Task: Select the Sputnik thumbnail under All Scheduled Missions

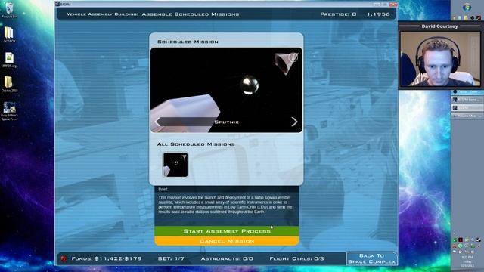Action: tap(175, 165)
